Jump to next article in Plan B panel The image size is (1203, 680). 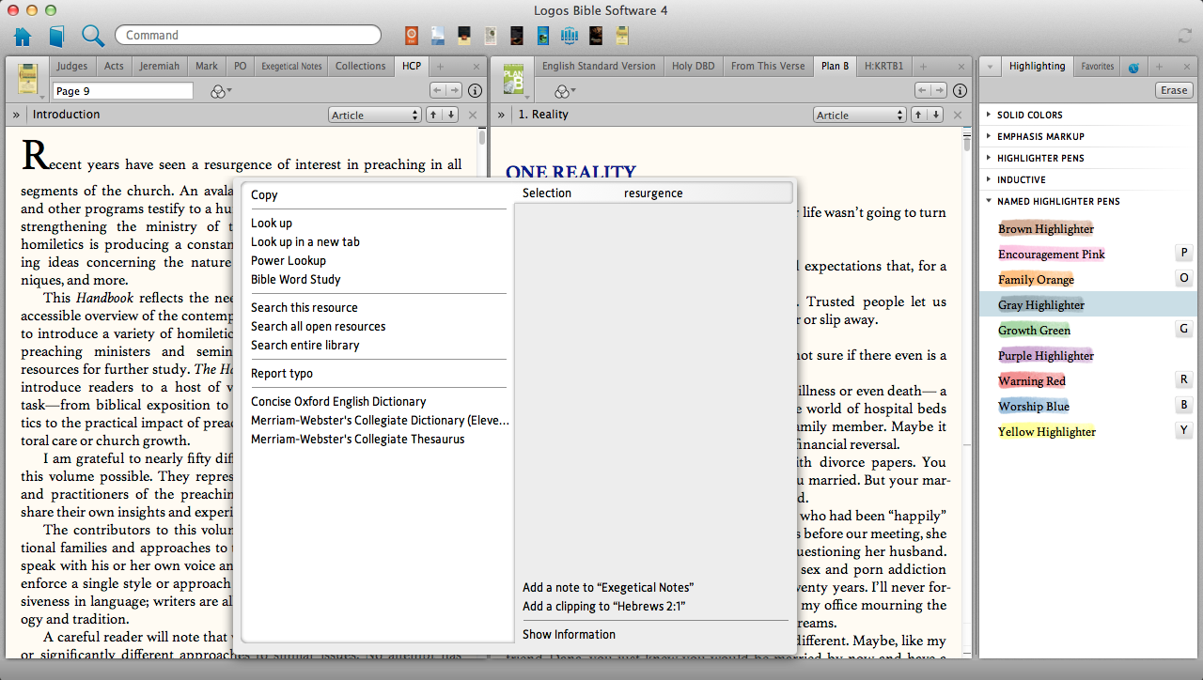click(936, 115)
